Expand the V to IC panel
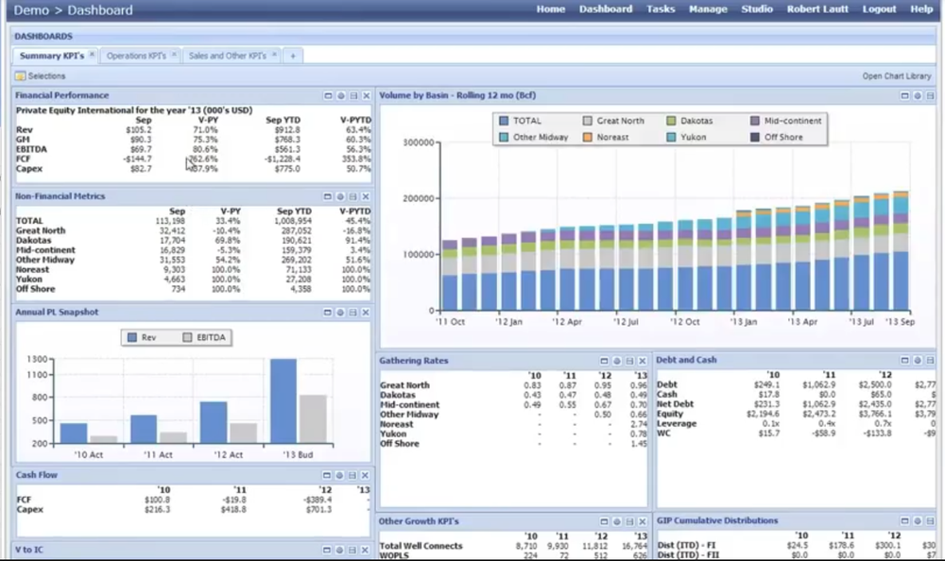The image size is (945, 561). tap(327, 548)
